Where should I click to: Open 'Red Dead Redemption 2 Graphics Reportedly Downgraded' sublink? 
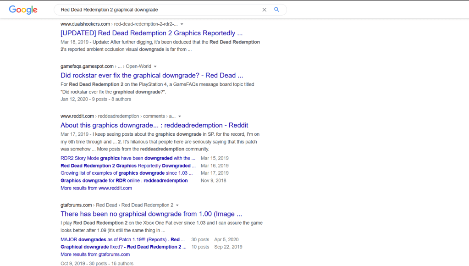pos(128,166)
